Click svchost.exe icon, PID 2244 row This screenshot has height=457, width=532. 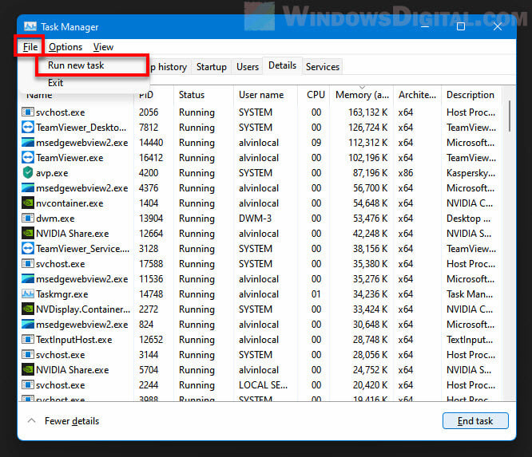(x=28, y=385)
